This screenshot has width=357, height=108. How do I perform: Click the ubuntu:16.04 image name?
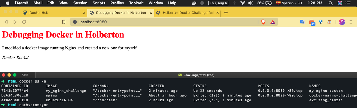coord(59,100)
